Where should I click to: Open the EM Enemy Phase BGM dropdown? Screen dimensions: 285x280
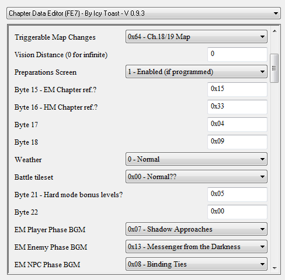click(196, 247)
